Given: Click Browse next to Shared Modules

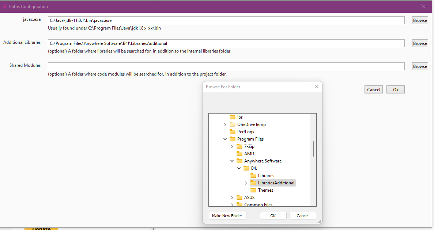Looking at the screenshot, I should pyautogui.click(x=420, y=66).
